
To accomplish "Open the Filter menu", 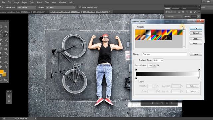I will (x=47, y=2).
